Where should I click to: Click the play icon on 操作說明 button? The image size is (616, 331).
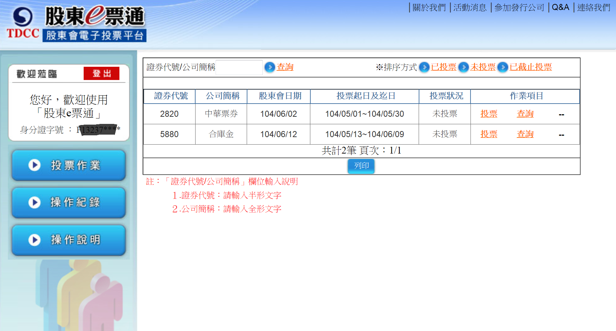pos(34,240)
